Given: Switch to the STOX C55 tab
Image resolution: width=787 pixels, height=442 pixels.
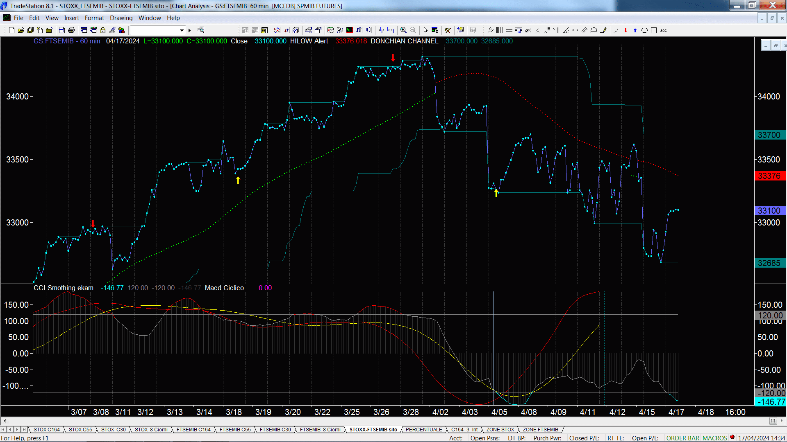Looking at the screenshot, I should tap(80, 430).
